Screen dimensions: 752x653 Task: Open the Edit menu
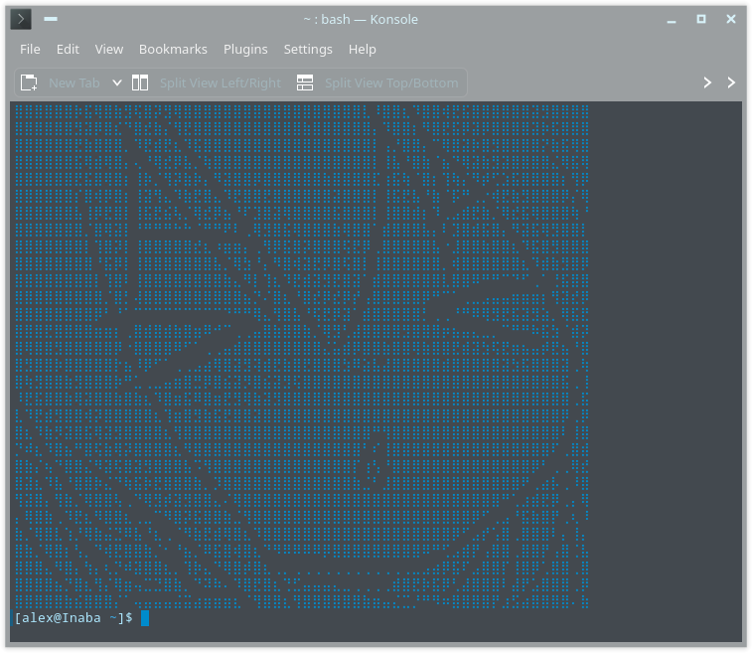click(x=68, y=49)
